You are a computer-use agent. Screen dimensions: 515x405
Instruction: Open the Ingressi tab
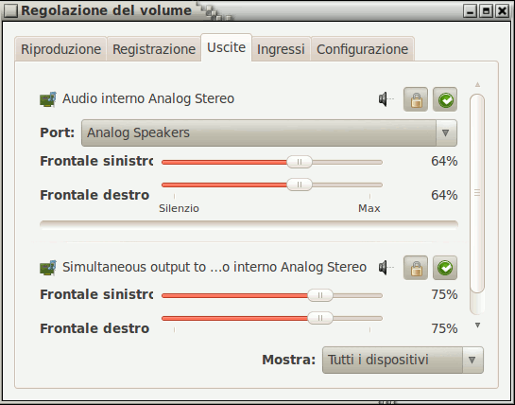pos(281,49)
